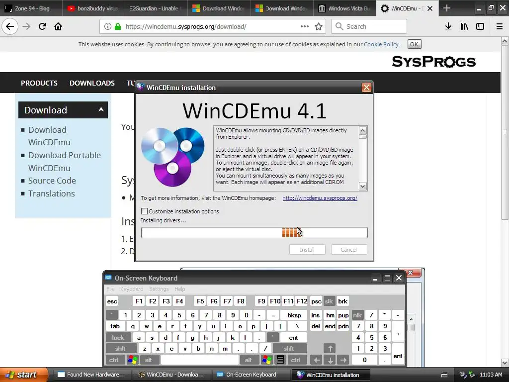Tap the context menu key icon
The height and width of the screenshot is (382, 509).
click(x=280, y=360)
